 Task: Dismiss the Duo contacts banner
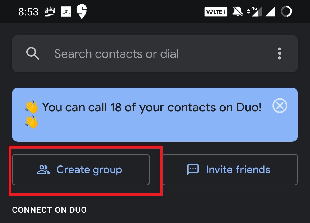tap(279, 106)
